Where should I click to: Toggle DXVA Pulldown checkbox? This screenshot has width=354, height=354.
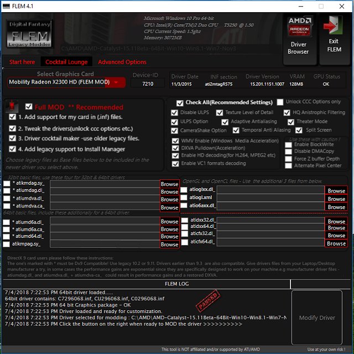[x=175, y=148]
